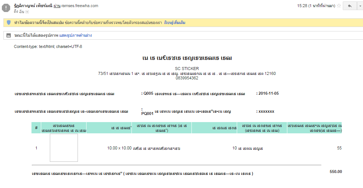363x188 pixels.
Task: Select phone number 0839954362
Action: coord(187,78)
